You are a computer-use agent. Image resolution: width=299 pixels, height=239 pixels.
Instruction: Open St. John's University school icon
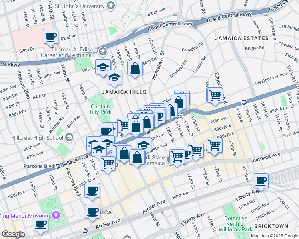[x=111, y=6]
